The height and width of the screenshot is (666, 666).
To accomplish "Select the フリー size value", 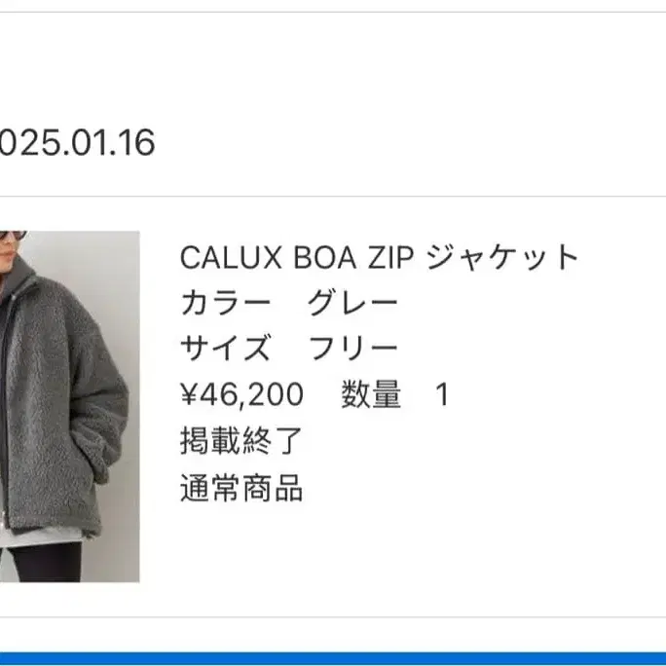I will click(x=352, y=348).
